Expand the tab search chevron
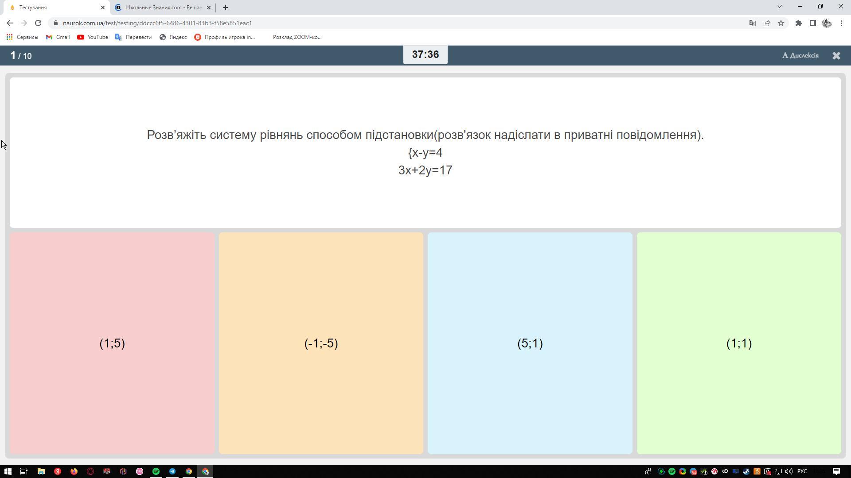Screen dimensions: 851x478 [x=779, y=7]
